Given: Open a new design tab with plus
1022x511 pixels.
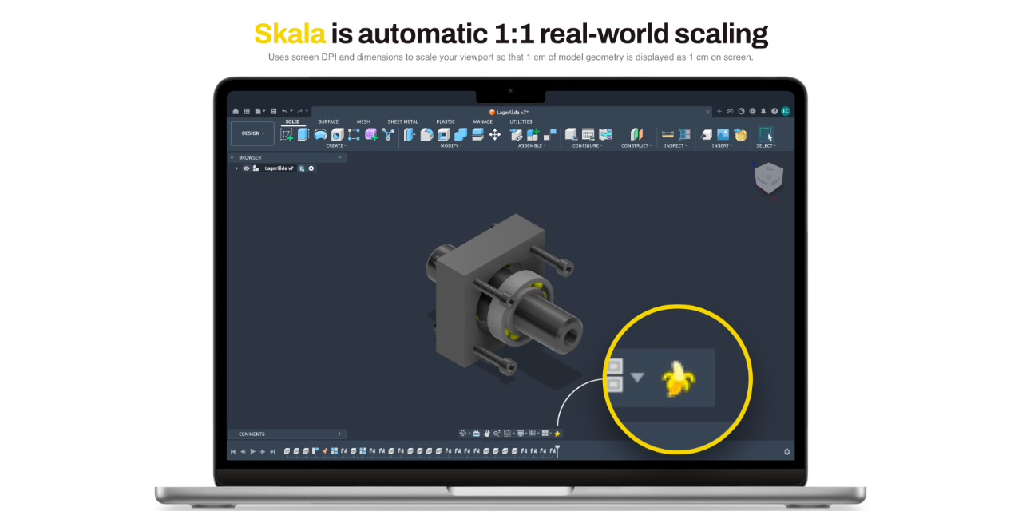Looking at the screenshot, I should (x=719, y=111).
